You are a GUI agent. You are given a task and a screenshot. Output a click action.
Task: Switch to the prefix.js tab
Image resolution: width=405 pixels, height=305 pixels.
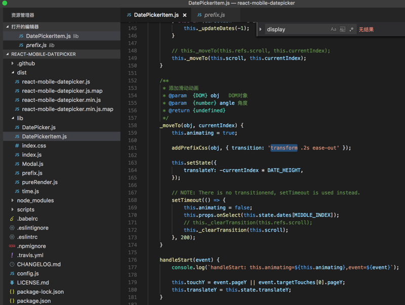tap(214, 15)
